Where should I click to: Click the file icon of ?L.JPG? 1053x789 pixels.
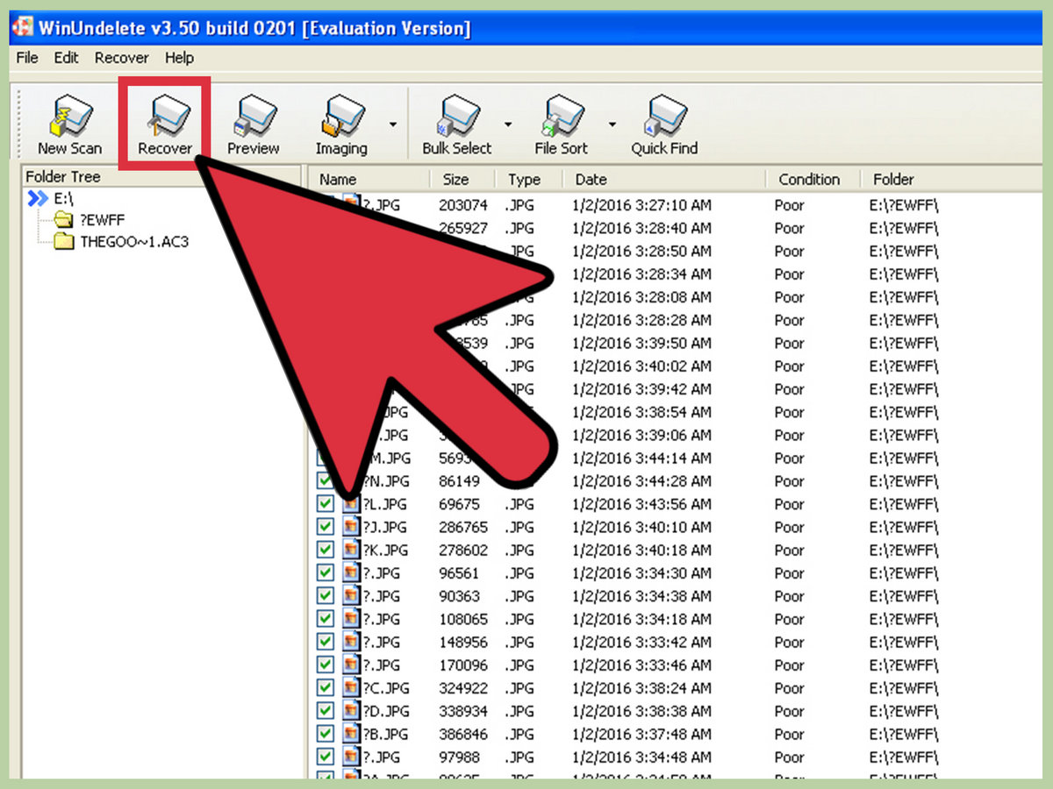(351, 504)
